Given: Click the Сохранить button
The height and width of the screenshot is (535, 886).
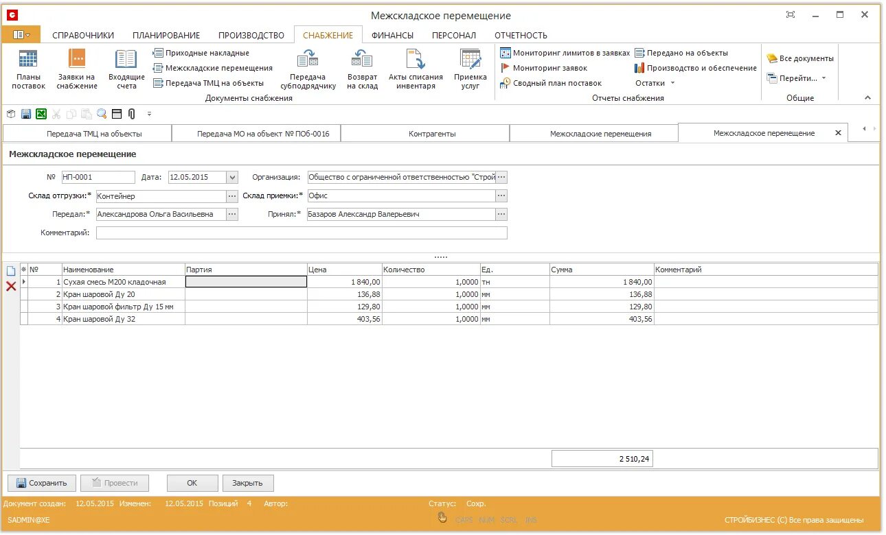Looking at the screenshot, I should [41, 483].
